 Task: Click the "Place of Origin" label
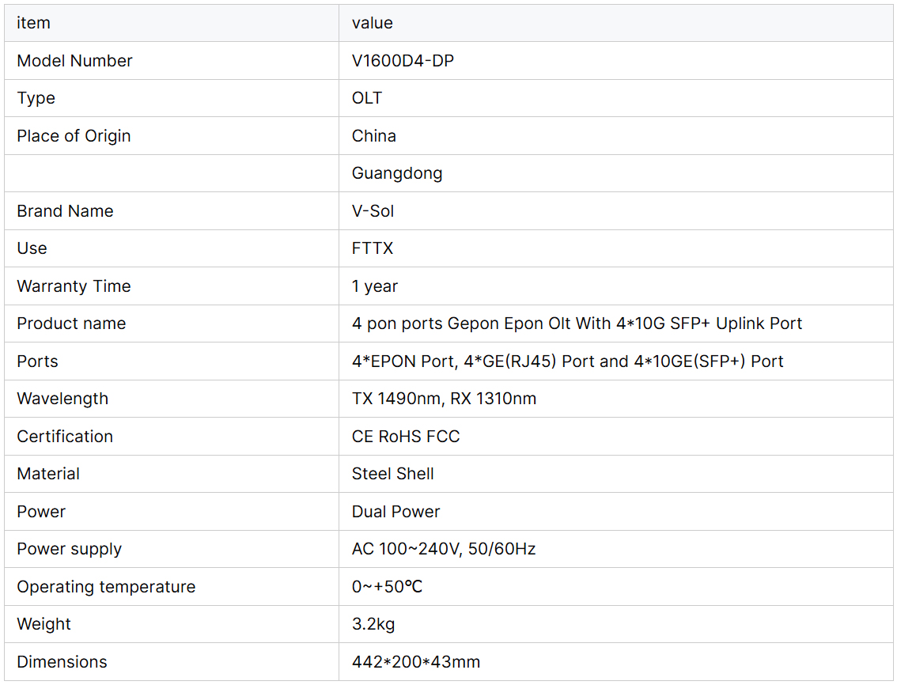click(74, 136)
